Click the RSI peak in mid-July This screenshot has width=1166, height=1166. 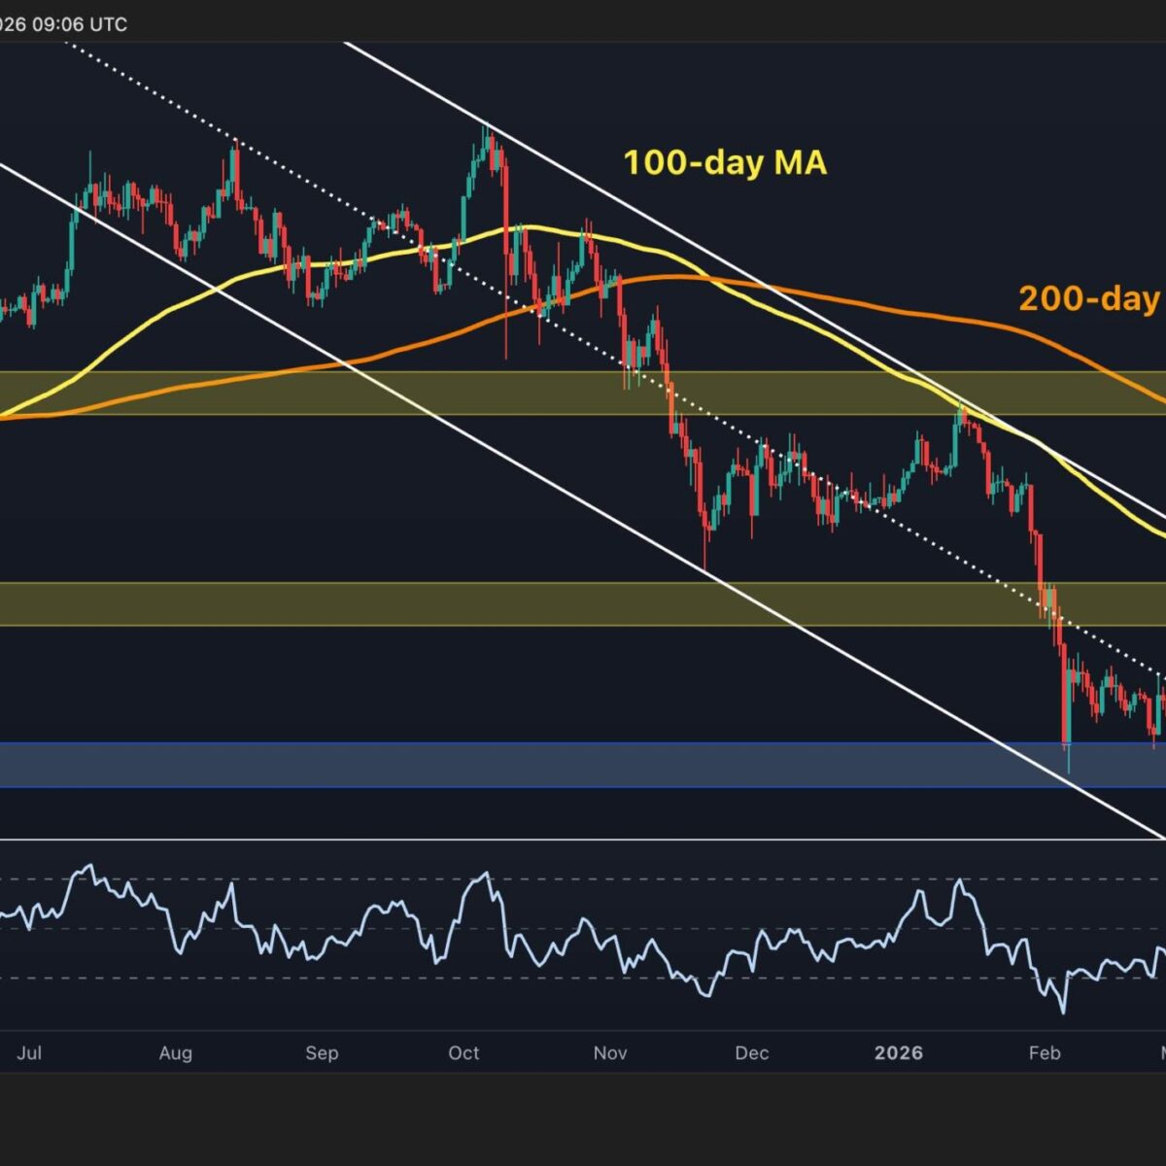(90, 866)
